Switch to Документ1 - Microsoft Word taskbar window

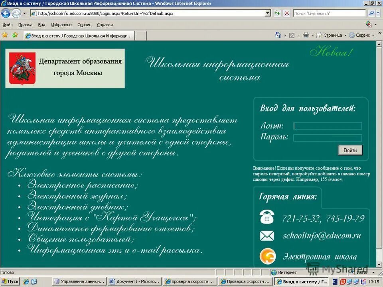tap(135, 281)
